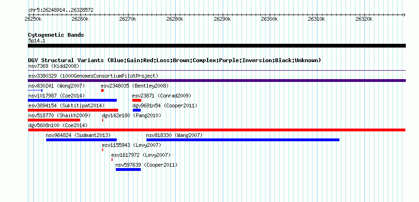
Task: Select nsv818330 (Wang2007) label
Action: [174, 135]
